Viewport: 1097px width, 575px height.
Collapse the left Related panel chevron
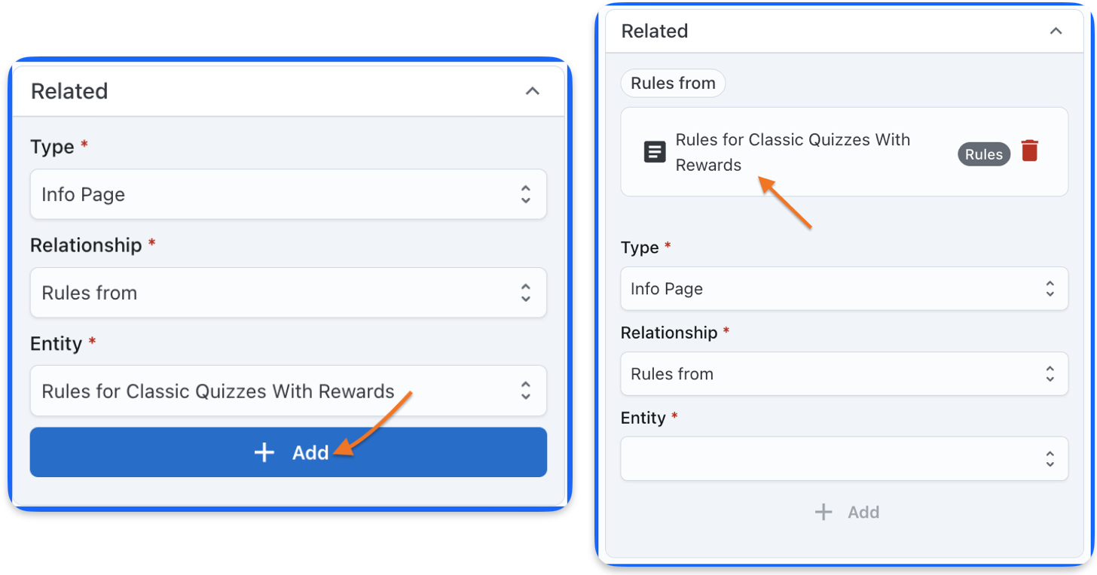coord(533,91)
